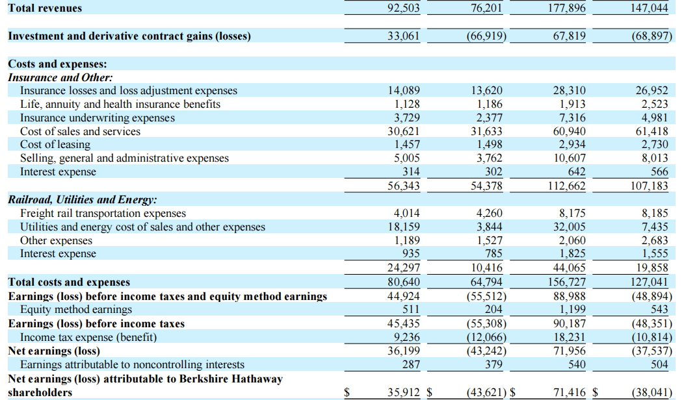Click the Cost of leasing label
This screenshot has width=684, height=400.
pyautogui.click(x=55, y=144)
